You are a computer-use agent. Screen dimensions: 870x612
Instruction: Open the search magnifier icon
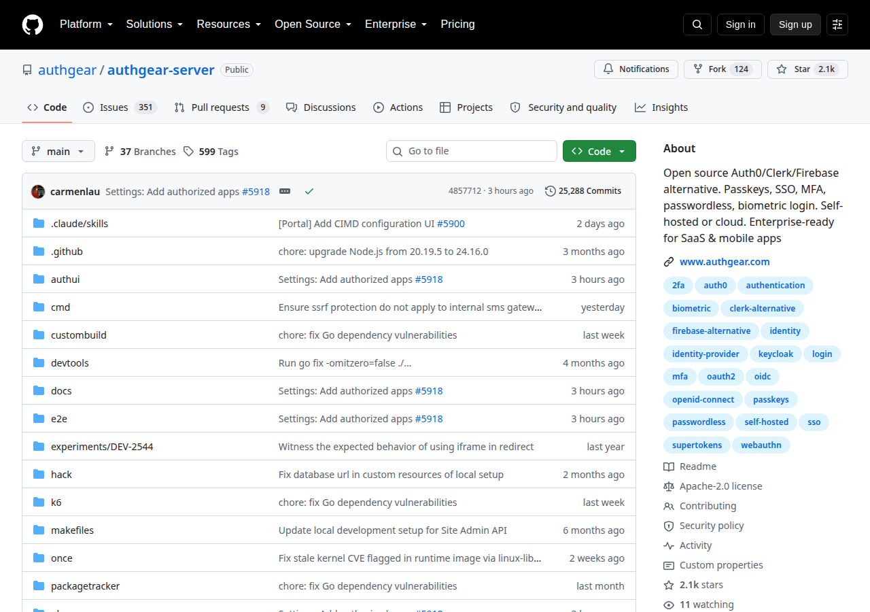click(697, 24)
